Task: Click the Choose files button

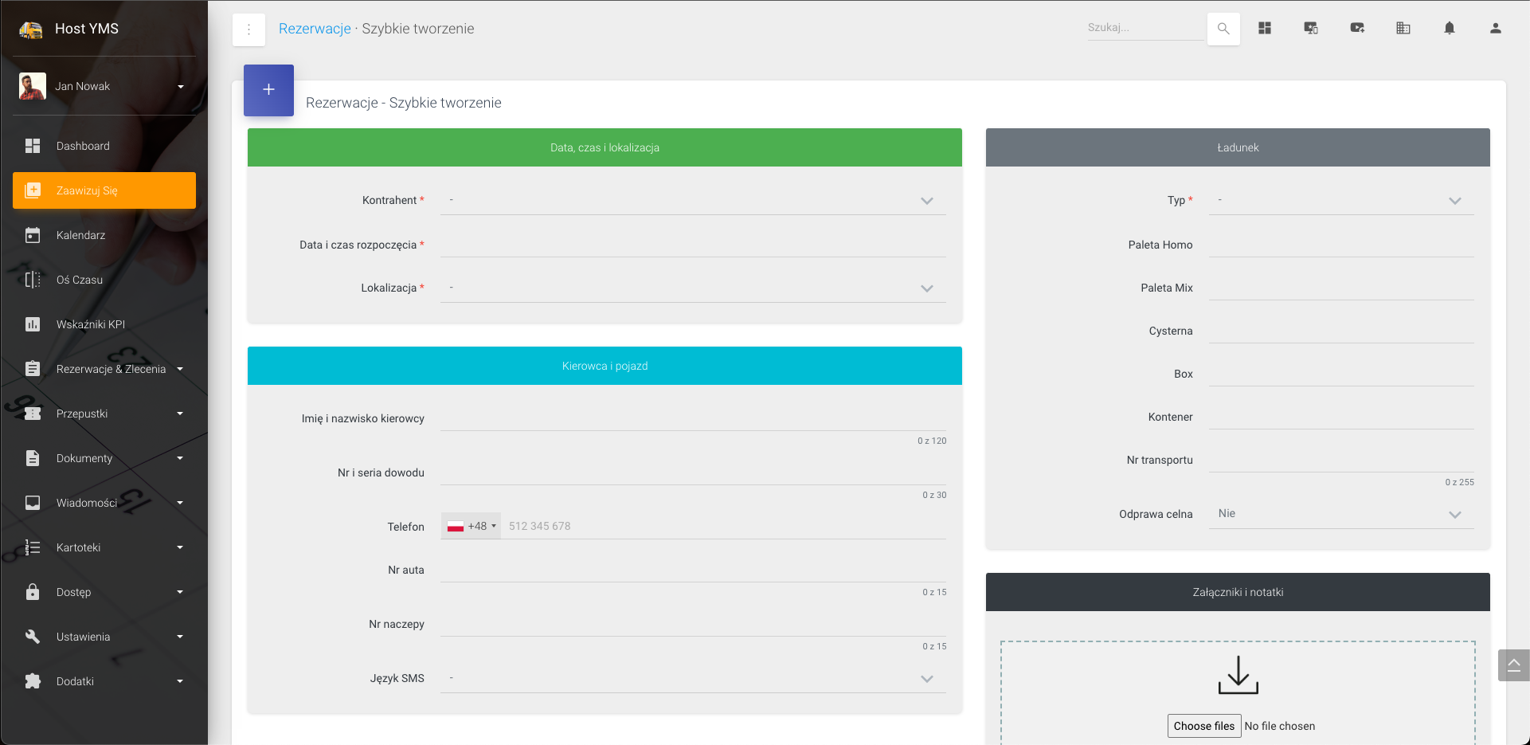Action: 1203,726
